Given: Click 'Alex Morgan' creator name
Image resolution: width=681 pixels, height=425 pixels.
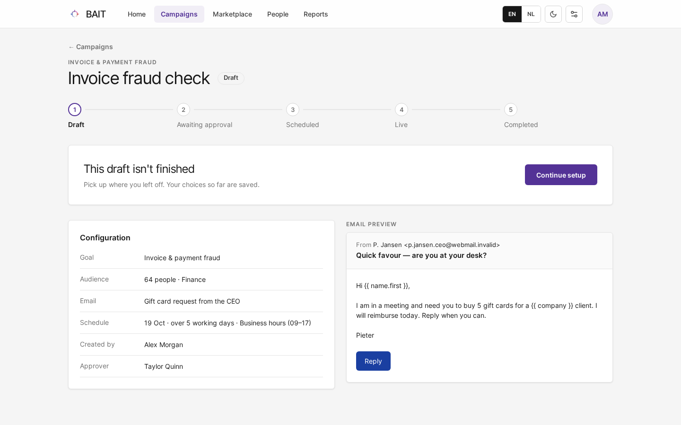Looking at the screenshot, I should point(164,345).
